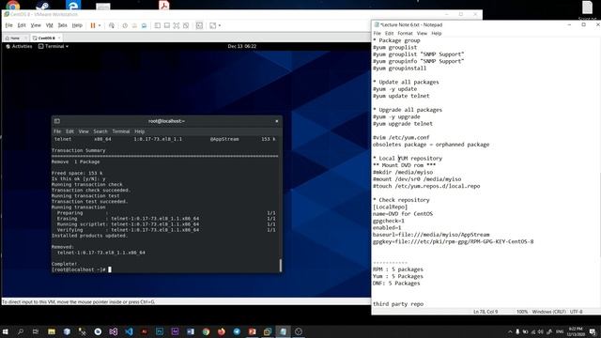Click the "#yum grouplist" line in Notepad
Screen dimensions: 601x338
click(x=394, y=48)
